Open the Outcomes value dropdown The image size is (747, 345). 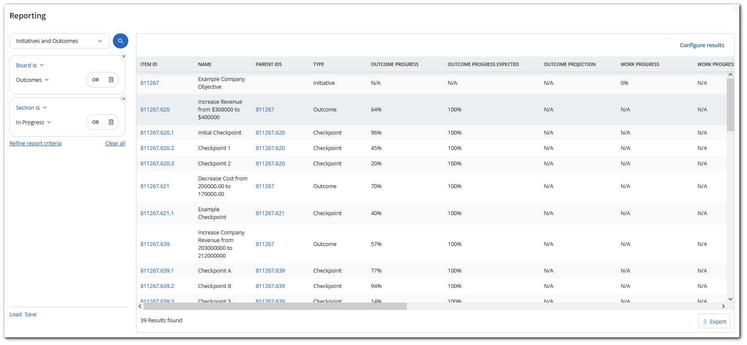[x=33, y=80]
